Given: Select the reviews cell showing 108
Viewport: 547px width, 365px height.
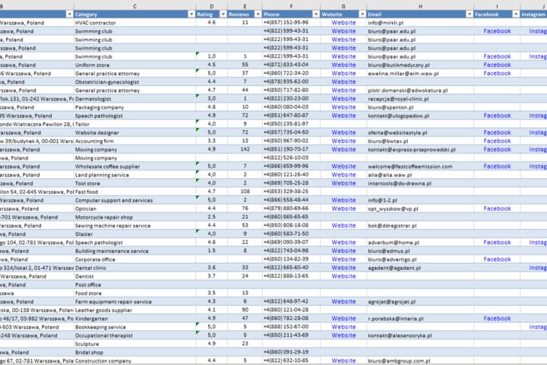Looking at the screenshot, I should 245,192.
